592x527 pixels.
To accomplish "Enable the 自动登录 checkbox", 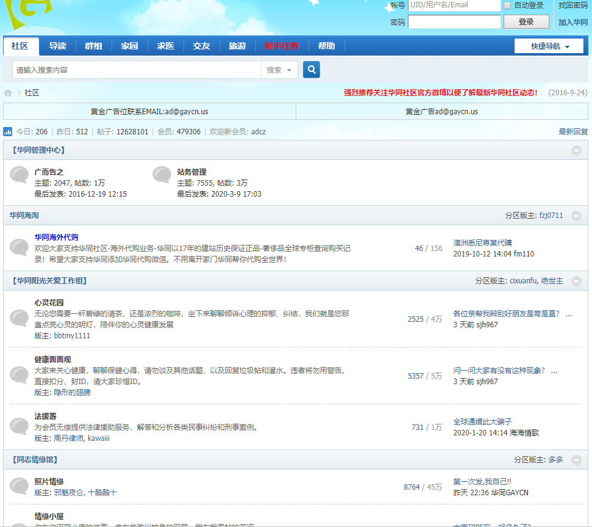I will click(x=507, y=5).
